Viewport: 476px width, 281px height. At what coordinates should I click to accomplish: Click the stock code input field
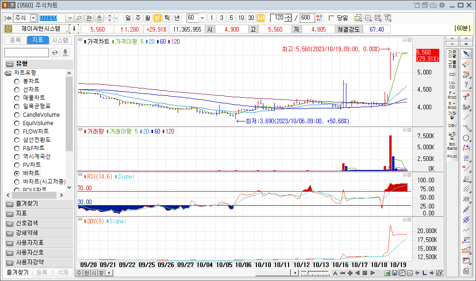pyautogui.click(x=52, y=18)
